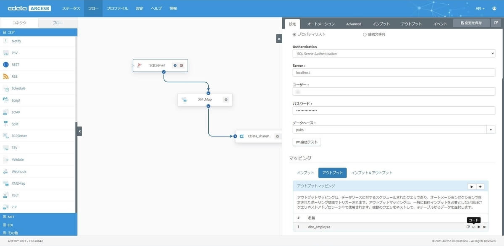This screenshot has width=504, height=246.
Task: Add a new output mapping
Action: click(x=480, y=186)
